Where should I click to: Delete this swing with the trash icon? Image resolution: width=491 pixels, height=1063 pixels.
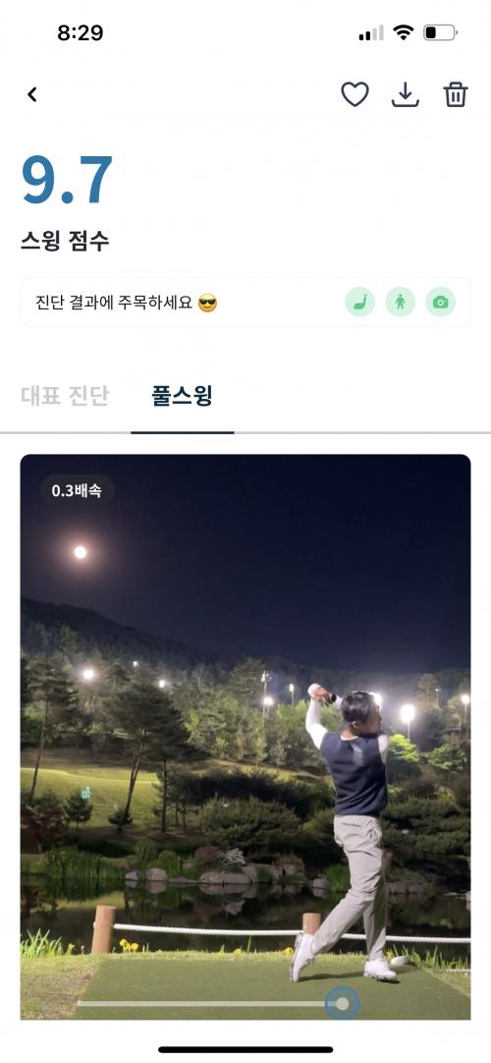(x=456, y=95)
